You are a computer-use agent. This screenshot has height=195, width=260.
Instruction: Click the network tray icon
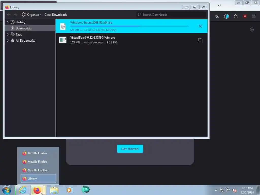[x=222, y=190]
